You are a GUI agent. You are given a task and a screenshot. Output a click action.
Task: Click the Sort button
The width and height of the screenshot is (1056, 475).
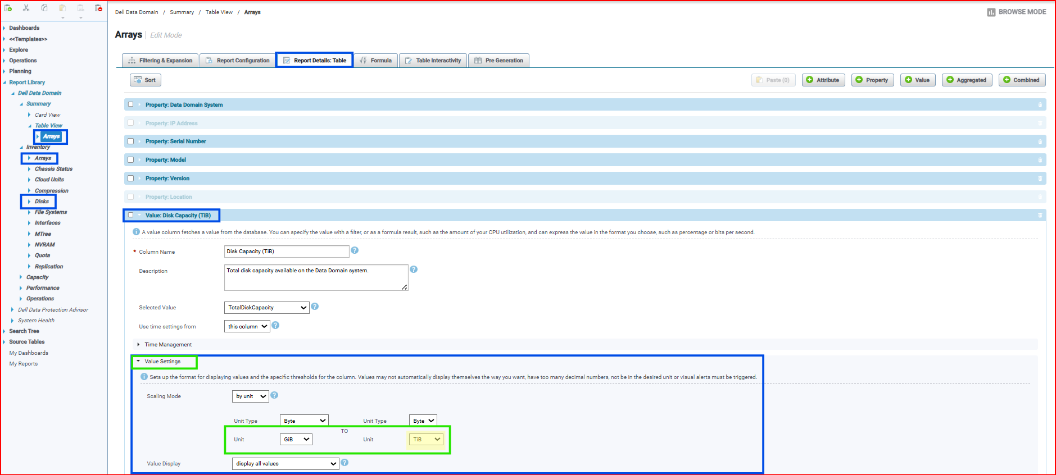coord(146,80)
